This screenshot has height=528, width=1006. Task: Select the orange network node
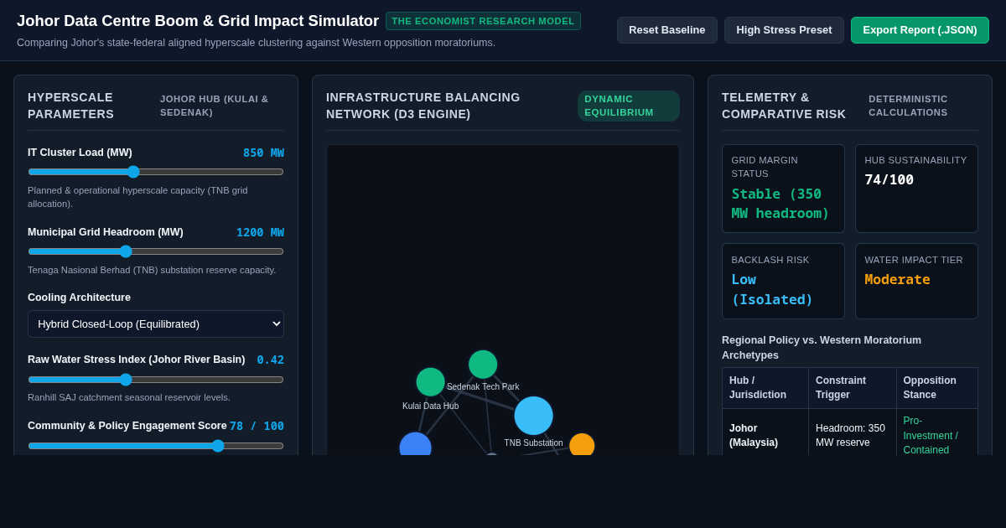click(582, 445)
